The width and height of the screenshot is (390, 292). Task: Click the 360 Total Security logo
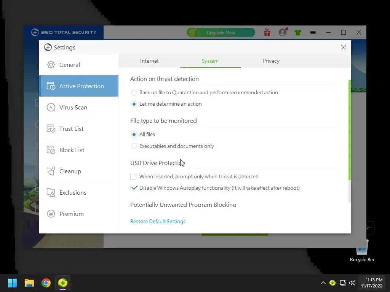[64, 32]
